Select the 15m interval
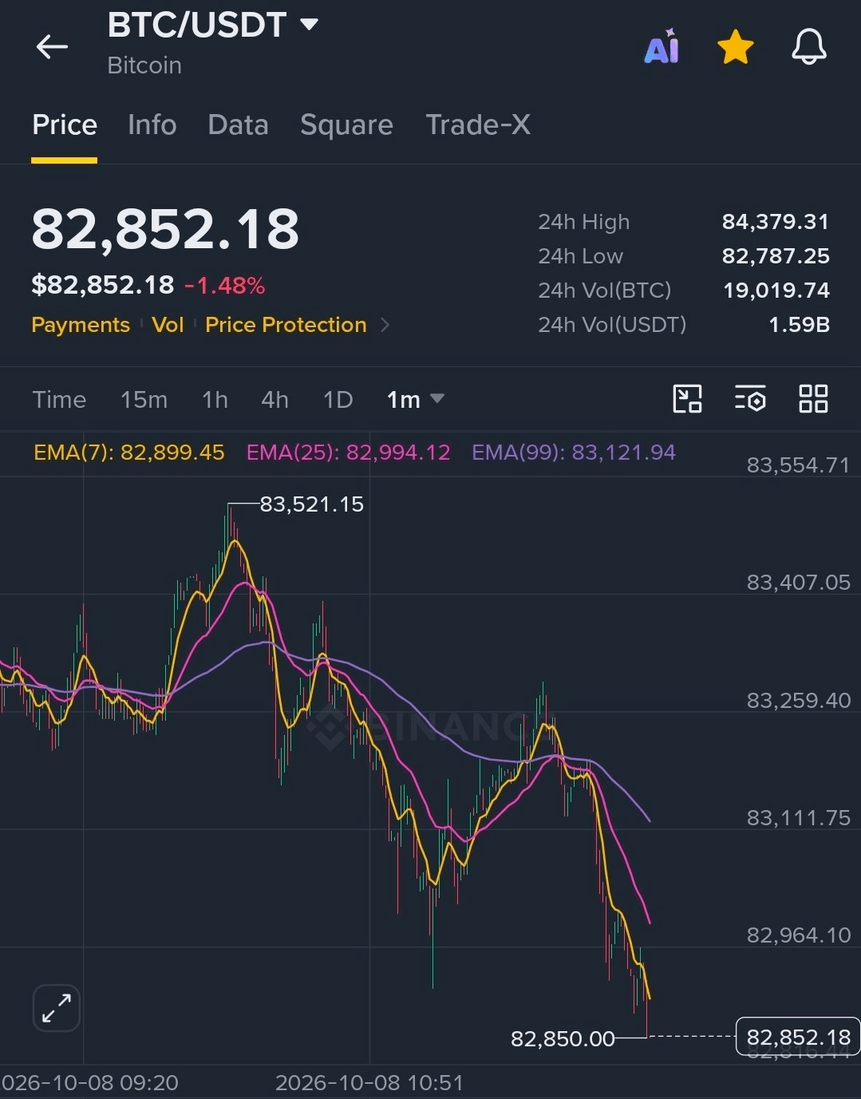Viewport: 861px width, 1099px height. point(144,399)
